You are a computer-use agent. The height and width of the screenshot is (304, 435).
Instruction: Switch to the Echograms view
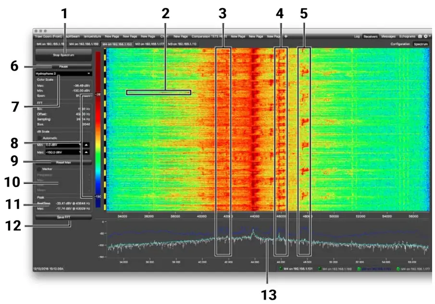[407, 36]
